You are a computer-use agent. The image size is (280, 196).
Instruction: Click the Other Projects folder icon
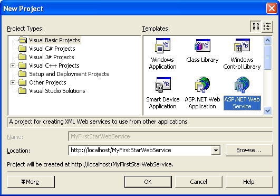point(23,82)
